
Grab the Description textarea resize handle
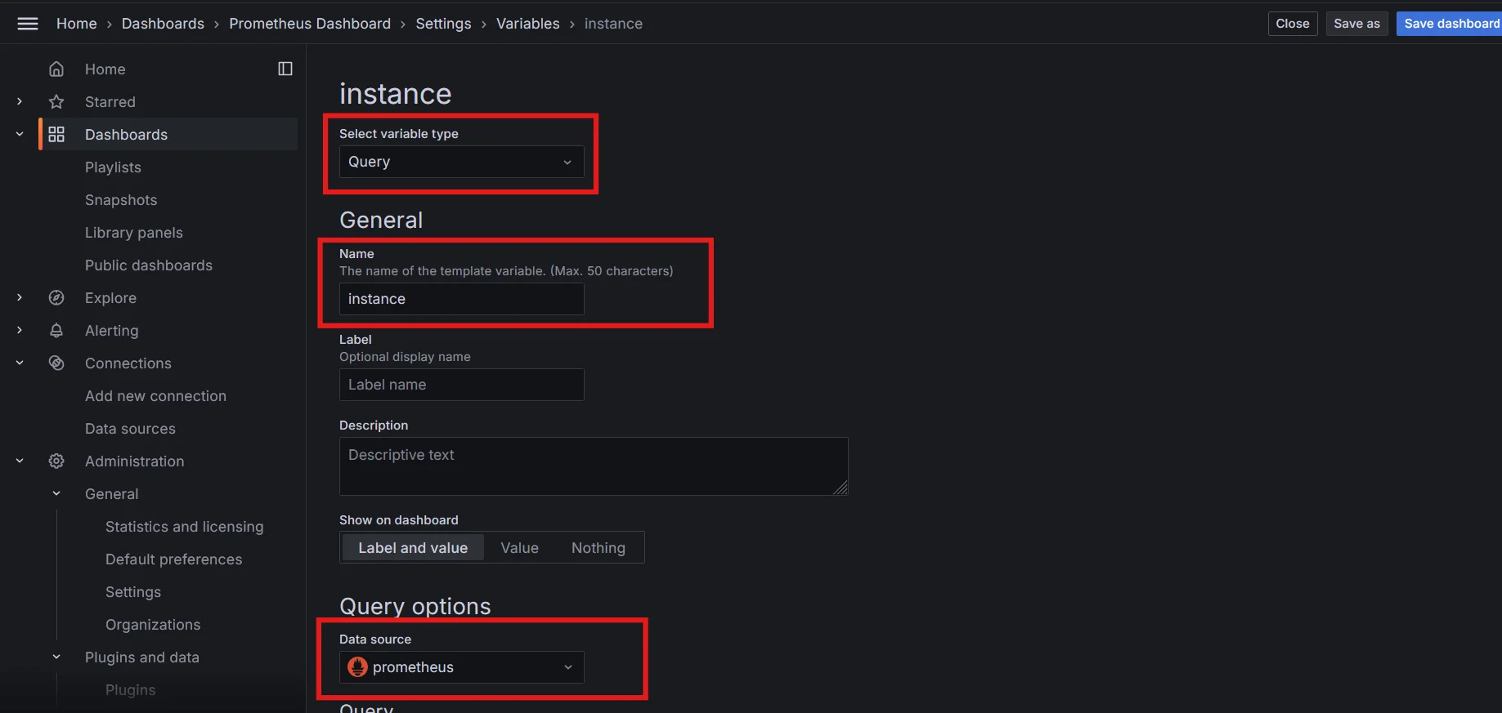pos(841,488)
